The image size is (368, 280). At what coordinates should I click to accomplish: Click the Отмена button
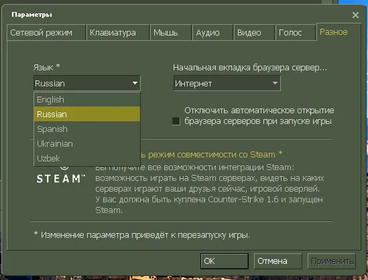click(x=278, y=261)
